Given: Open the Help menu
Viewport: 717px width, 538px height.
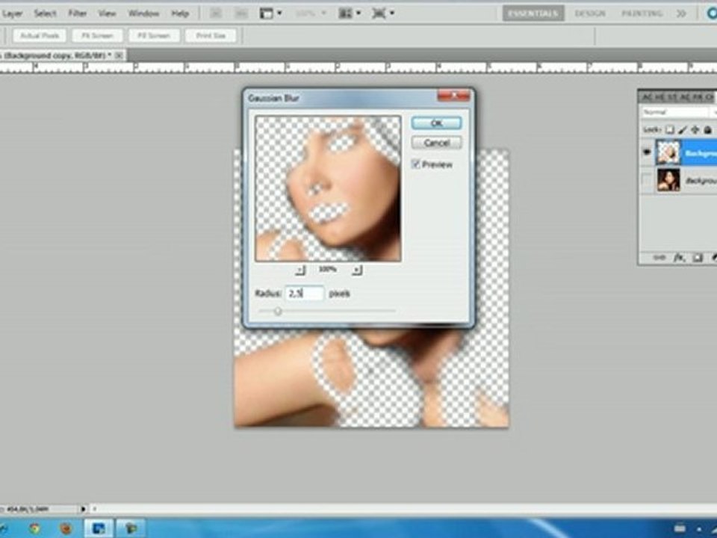Looking at the screenshot, I should (180, 13).
